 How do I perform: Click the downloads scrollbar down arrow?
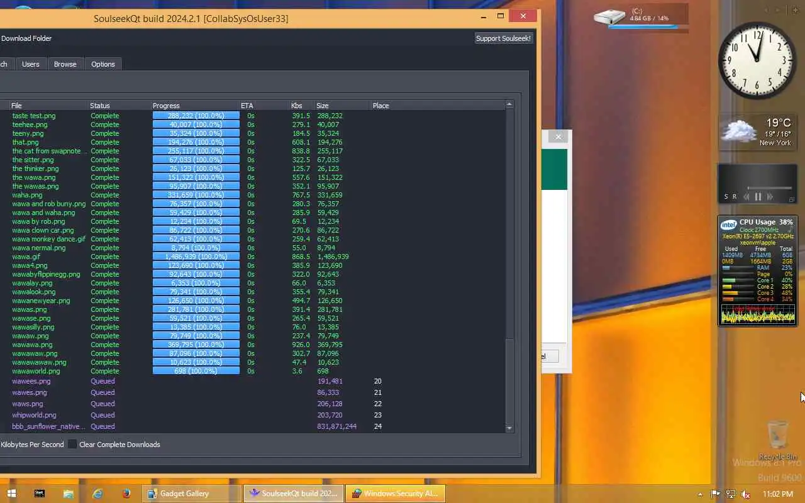pos(509,428)
